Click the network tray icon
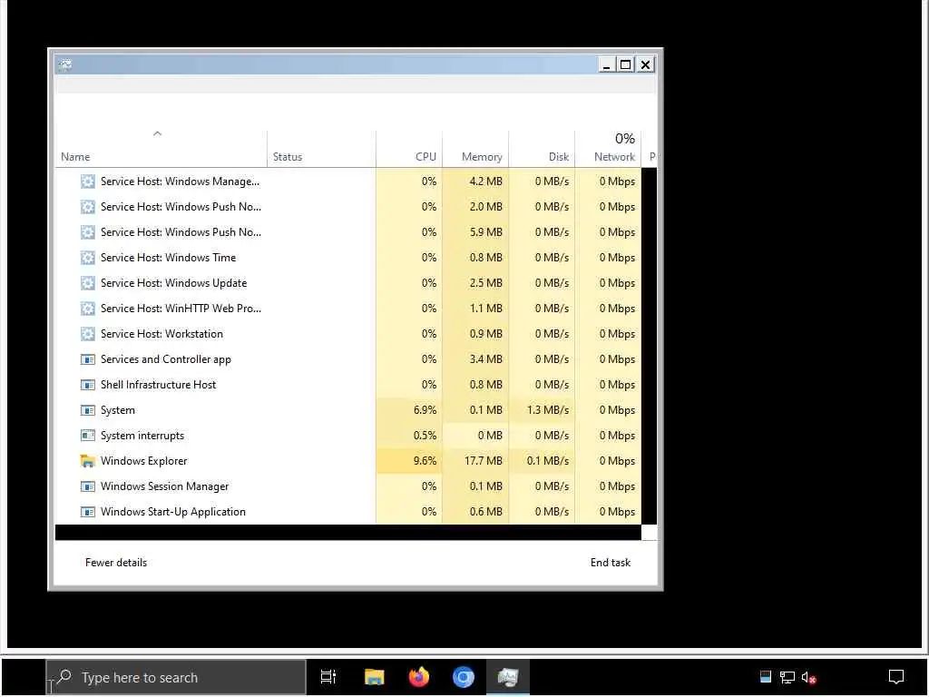The image size is (929, 697). 787,677
